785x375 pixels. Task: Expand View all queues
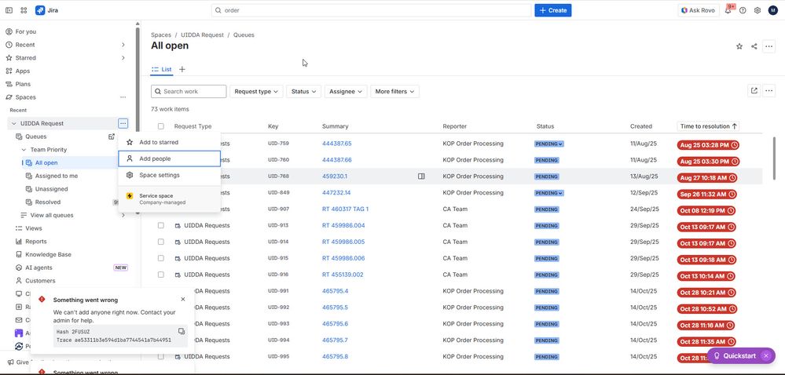[x=123, y=215]
